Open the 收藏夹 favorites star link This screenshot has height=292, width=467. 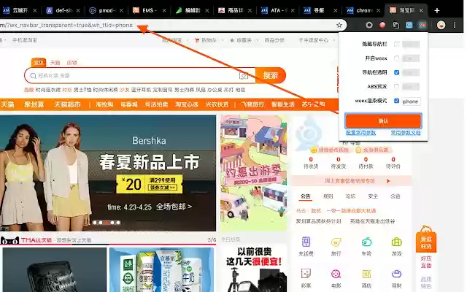coord(241,40)
